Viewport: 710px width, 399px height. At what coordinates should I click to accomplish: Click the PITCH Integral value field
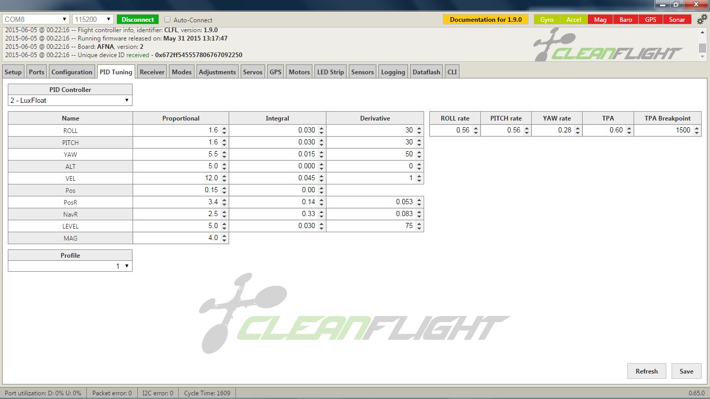278,142
